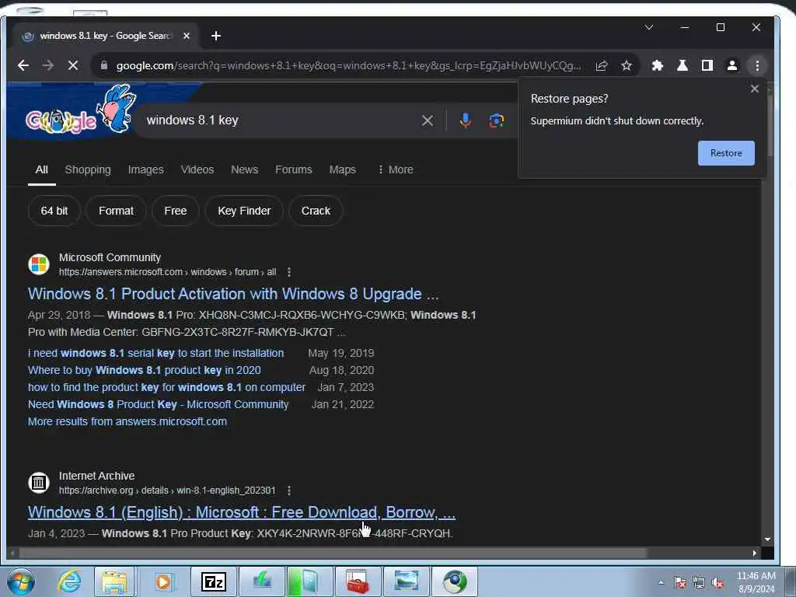Open Microsoft Community result options menu
796x597 pixels.
tap(289, 272)
